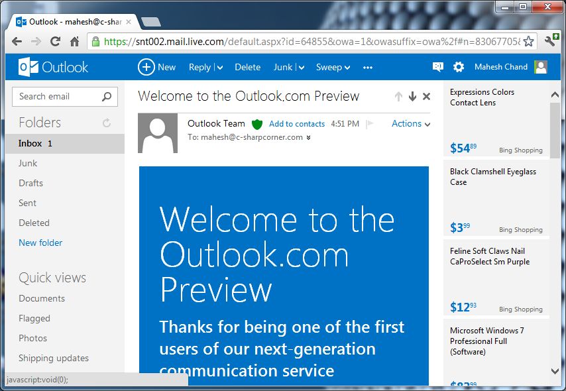Viewport: 566px width, 391px height.
Task: Open Feline Soft Claws Nail ad
Action: [x=496, y=278]
